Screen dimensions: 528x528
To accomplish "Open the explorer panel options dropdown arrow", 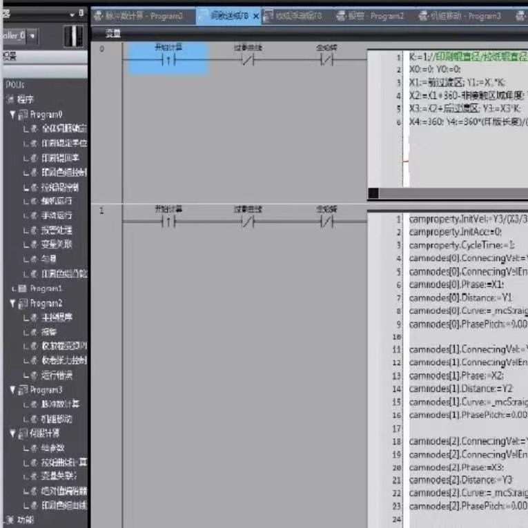I will coord(72,14).
